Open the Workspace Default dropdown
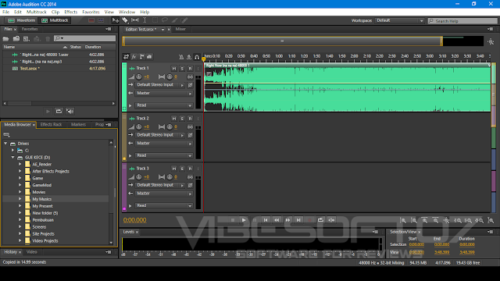 [400, 20]
